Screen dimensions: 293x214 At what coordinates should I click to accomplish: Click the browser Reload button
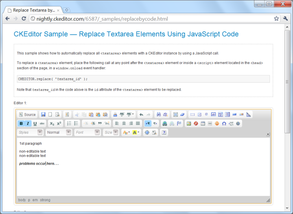[x=24, y=19]
